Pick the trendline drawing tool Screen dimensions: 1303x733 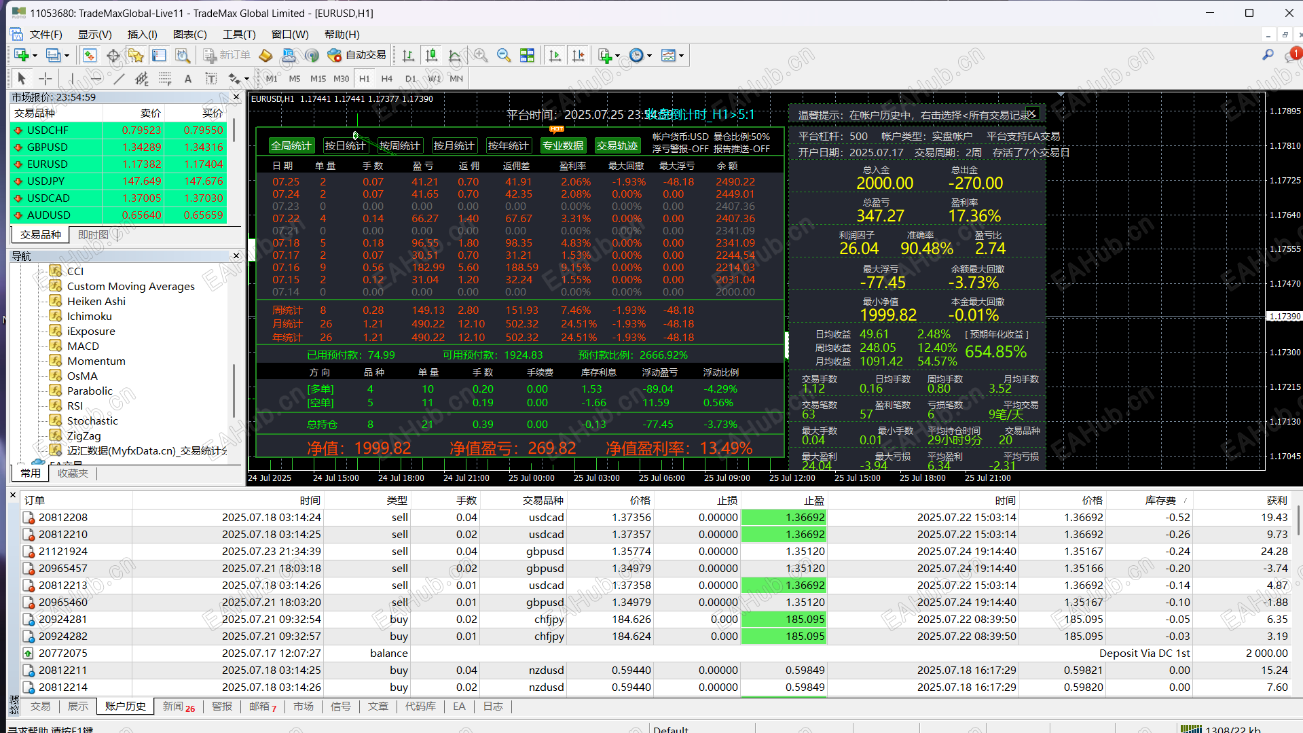pos(119,79)
